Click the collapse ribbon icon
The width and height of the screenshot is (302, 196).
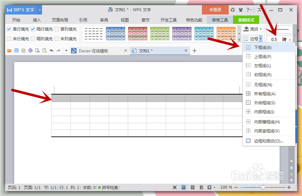tap(259, 10)
